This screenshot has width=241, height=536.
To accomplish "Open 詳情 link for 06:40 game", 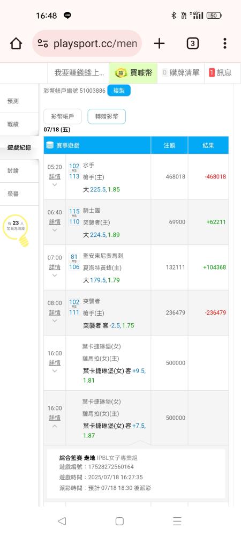I will coord(55,222).
